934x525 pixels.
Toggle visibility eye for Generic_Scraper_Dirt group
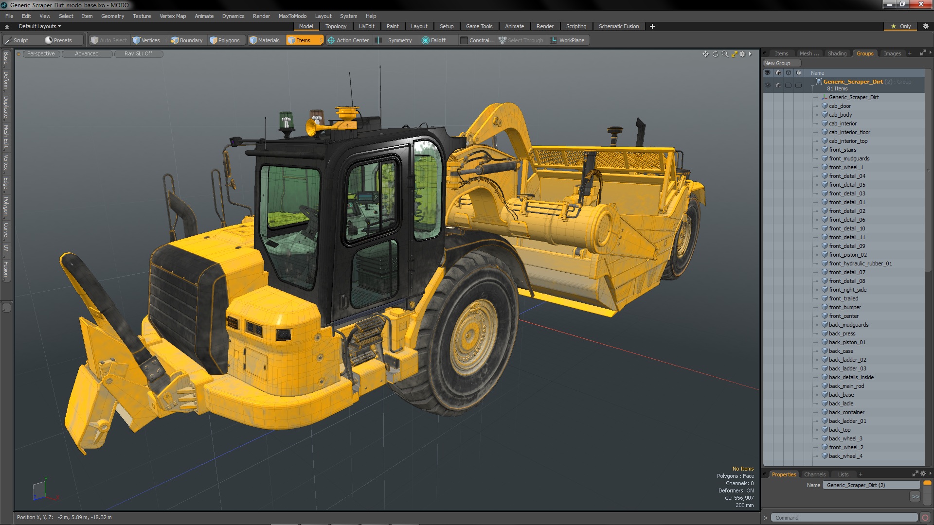[768, 85]
